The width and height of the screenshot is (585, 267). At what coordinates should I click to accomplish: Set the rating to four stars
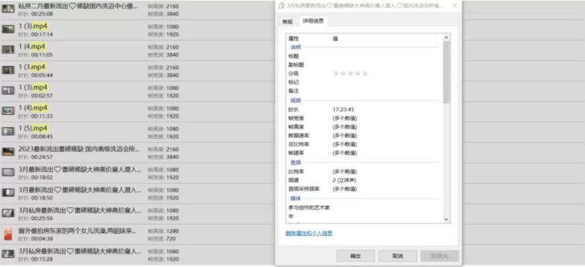(358, 74)
